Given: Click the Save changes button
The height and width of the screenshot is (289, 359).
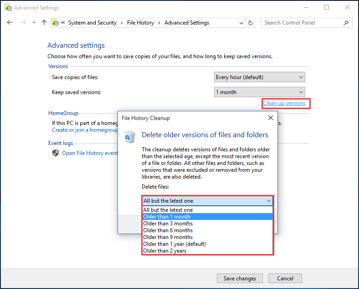Looking at the screenshot, I should tap(240, 278).
